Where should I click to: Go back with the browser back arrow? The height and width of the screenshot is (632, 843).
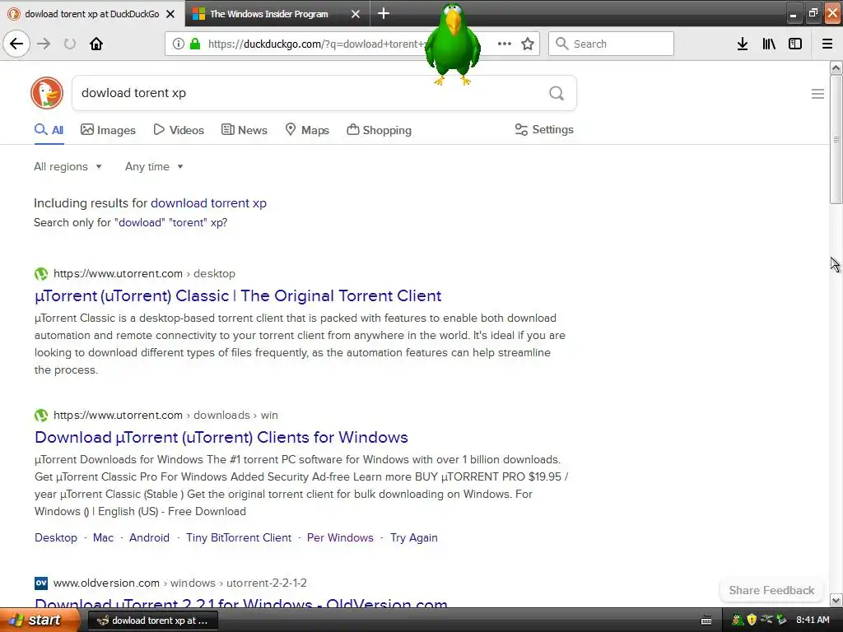(x=16, y=44)
